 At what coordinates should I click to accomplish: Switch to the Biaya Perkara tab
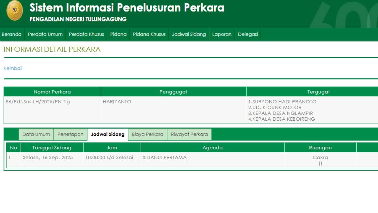coord(147,134)
